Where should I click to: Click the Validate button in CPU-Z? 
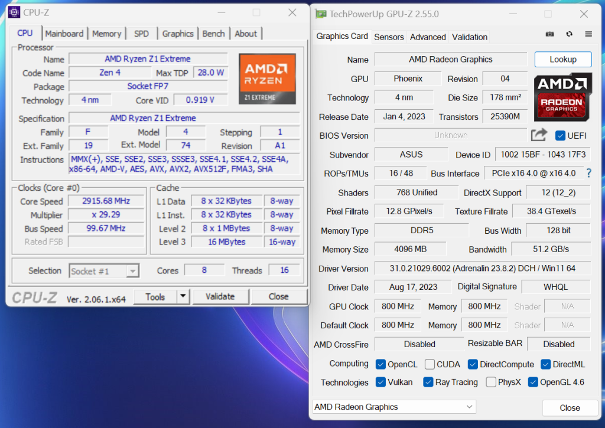[x=220, y=296]
